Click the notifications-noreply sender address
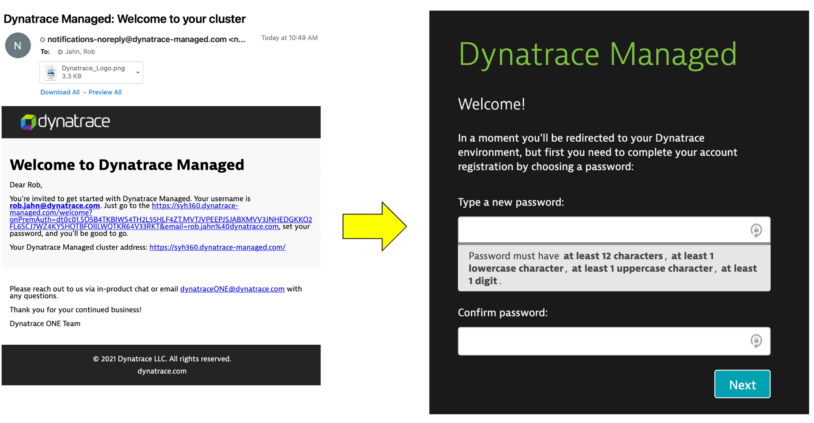Screen dimensions: 814x423 tap(137, 39)
